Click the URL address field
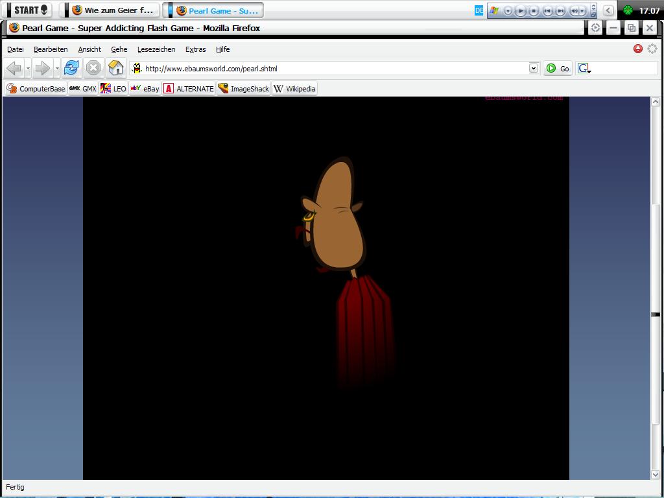This screenshot has height=498, width=664. click(335, 68)
